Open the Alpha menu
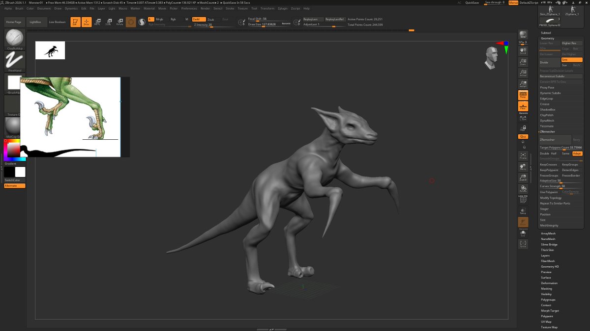590x331 pixels. 8,8
